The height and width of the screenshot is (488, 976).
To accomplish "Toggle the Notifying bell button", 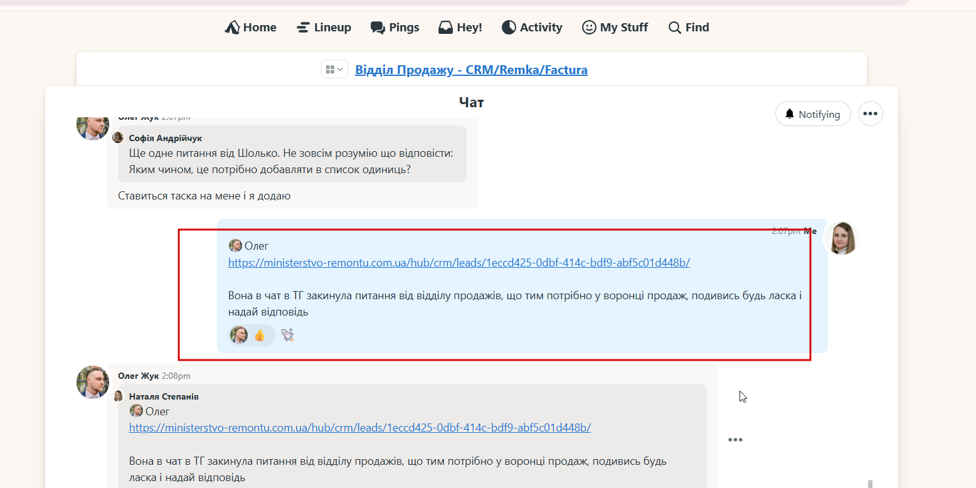I will [x=813, y=114].
